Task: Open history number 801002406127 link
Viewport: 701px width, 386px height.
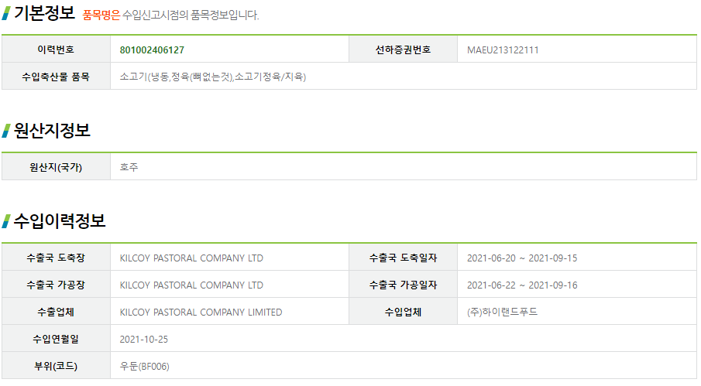Action: (x=152, y=50)
